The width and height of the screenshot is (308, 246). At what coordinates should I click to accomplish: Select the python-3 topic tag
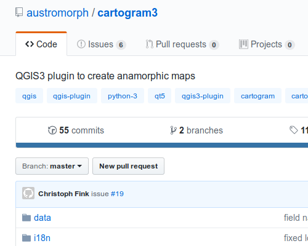pyautogui.click(x=123, y=96)
